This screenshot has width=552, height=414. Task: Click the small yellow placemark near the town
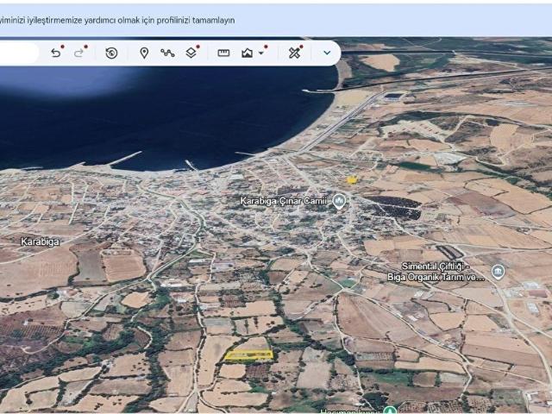(352, 180)
